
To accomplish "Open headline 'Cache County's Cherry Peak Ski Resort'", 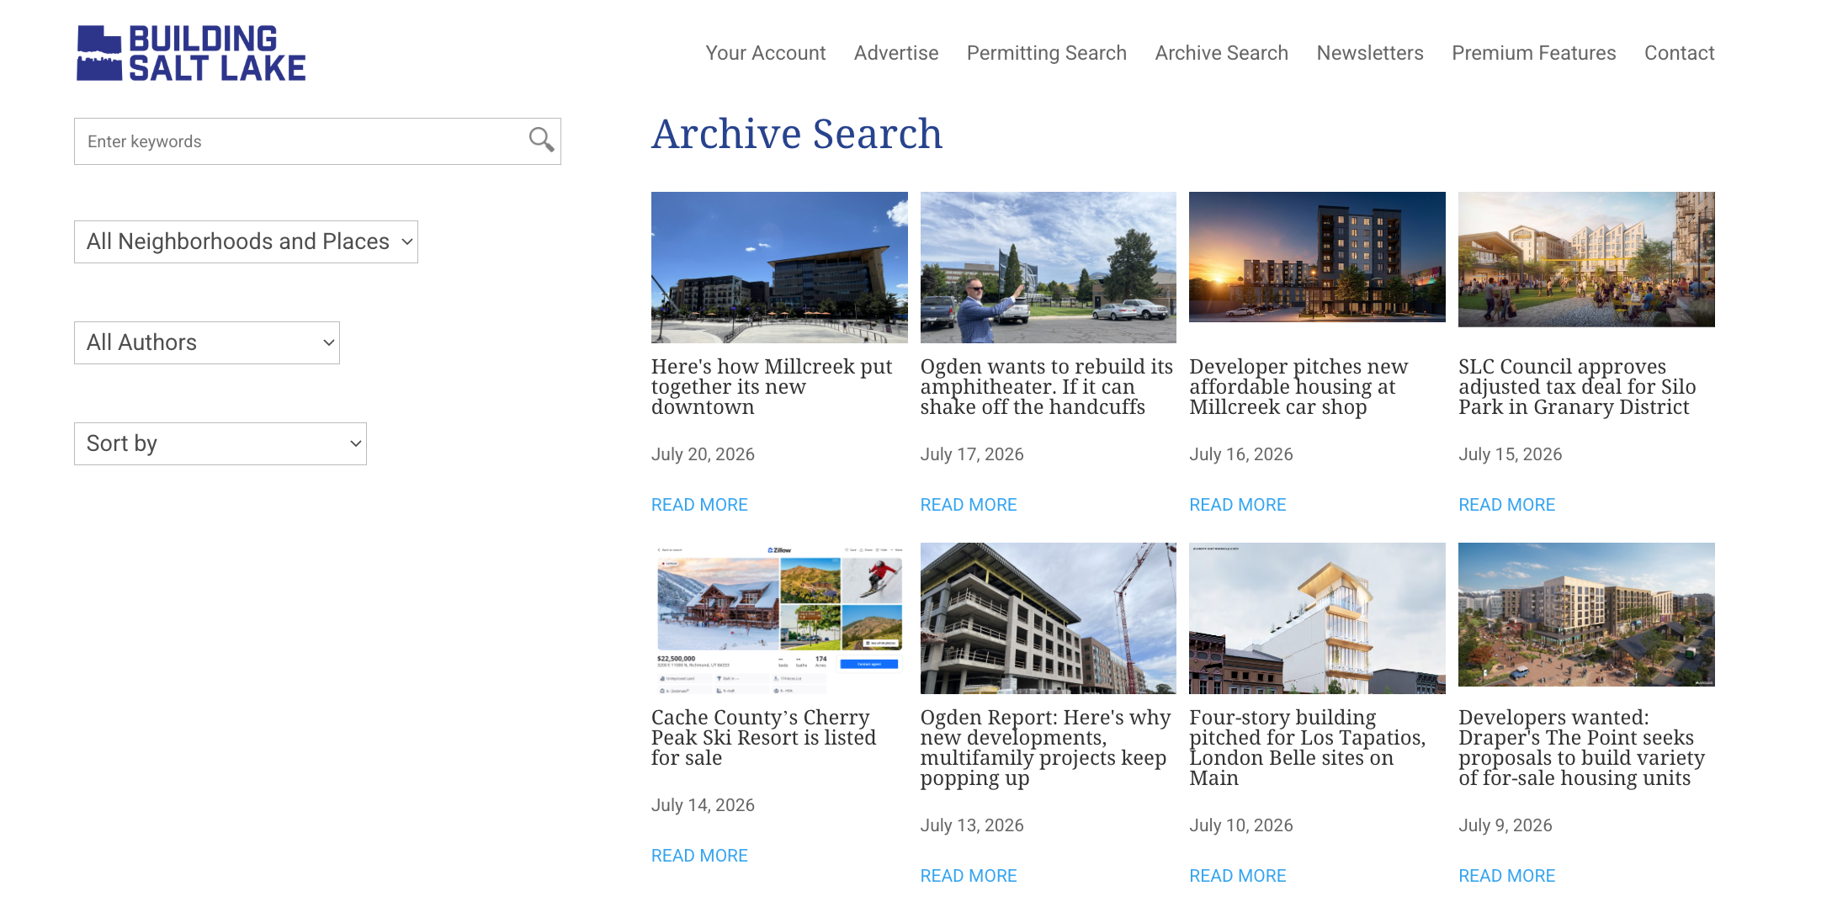I will click(x=764, y=738).
